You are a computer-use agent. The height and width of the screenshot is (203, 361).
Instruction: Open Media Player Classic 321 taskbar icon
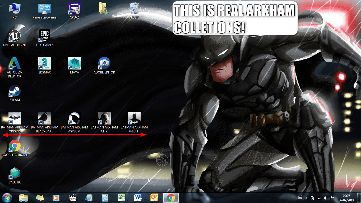click(x=72, y=198)
